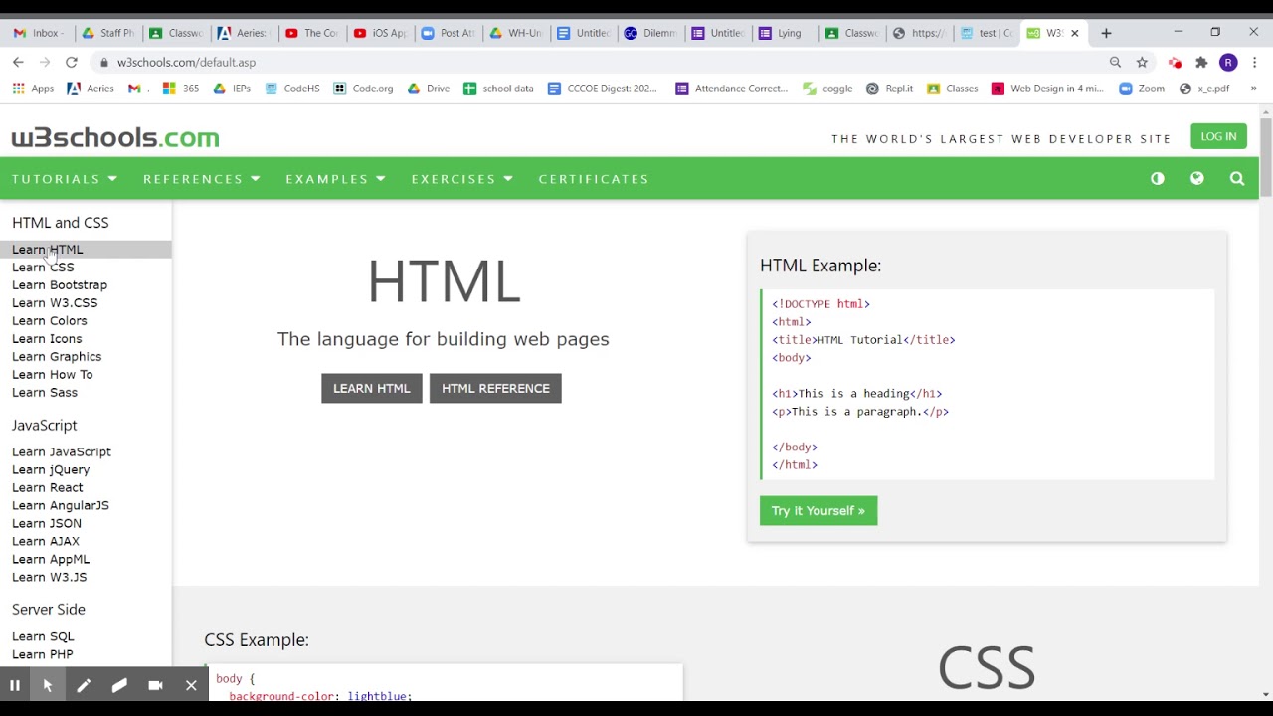Click the HTML REFERENCE button
1273x716 pixels.
point(495,388)
